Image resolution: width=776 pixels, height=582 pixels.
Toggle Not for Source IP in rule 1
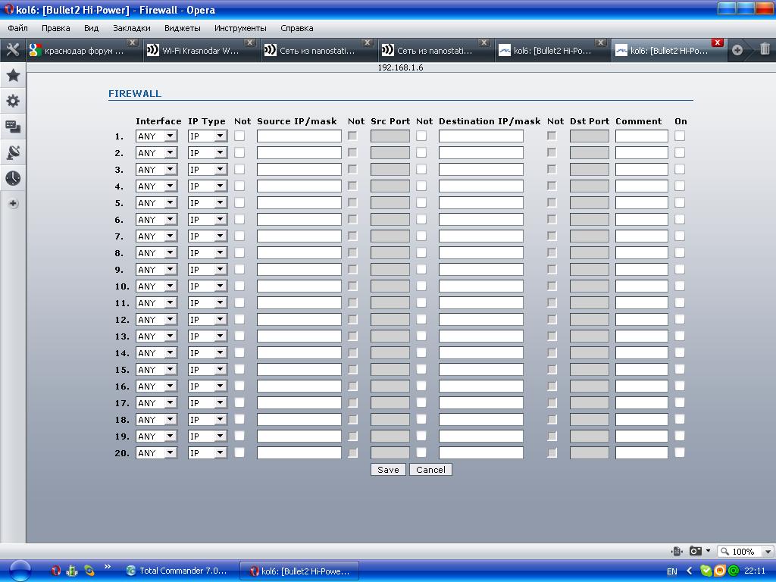[x=239, y=136]
